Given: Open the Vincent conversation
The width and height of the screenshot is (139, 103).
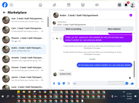Looking at the screenshot, I should click(x=24, y=69).
